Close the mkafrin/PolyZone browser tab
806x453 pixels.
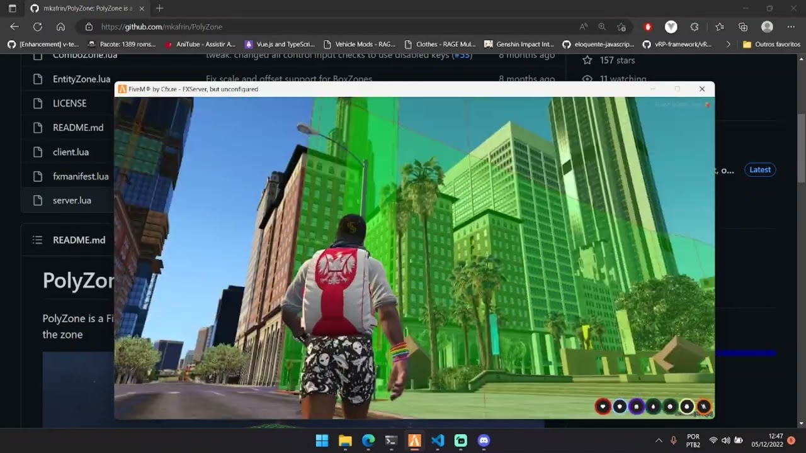(x=142, y=8)
